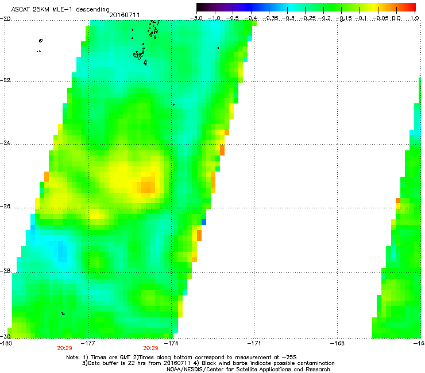The width and height of the screenshot is (425, 373).
Task: Click the "-1.0" color scale label
Action: coord(214,18)
